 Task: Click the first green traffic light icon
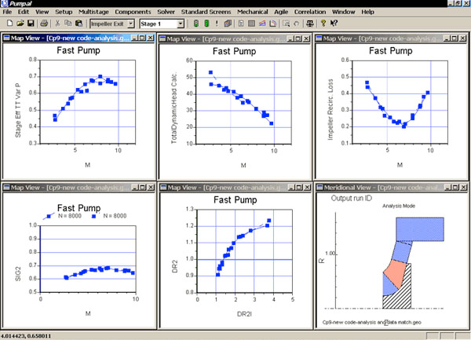point(195,24)
